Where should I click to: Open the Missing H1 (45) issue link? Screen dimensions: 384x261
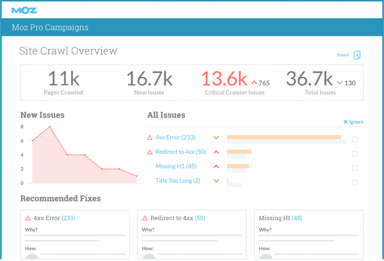(x=176, y=166)
